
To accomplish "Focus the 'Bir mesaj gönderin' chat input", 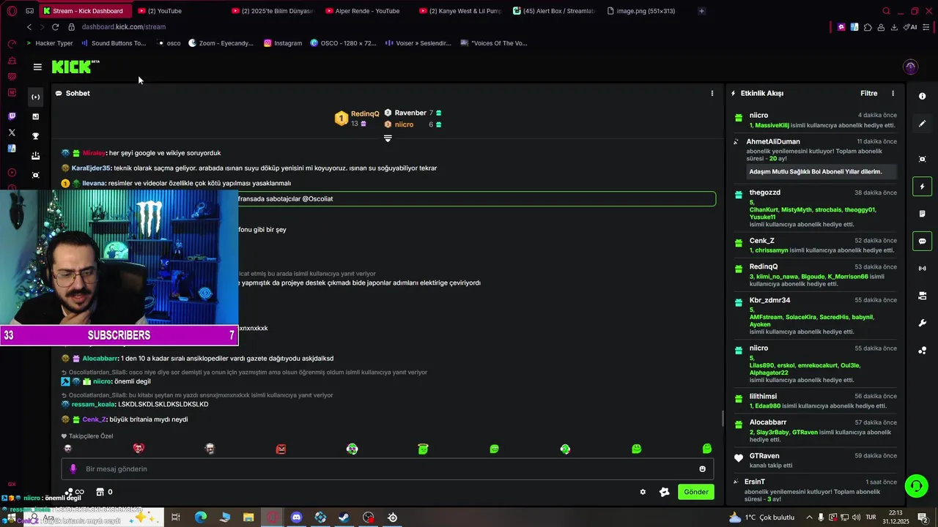I will click(387, 468).
